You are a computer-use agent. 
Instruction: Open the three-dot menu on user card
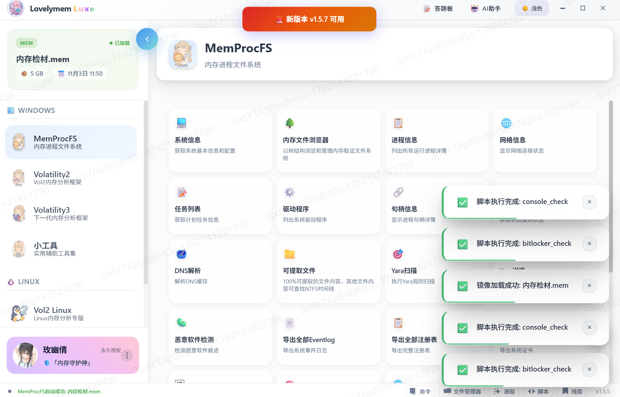[x=127, y=355]
